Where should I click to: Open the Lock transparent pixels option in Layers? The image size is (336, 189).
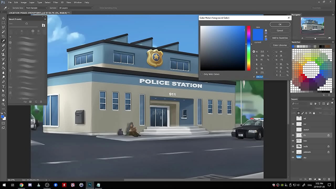pos(298,113)
